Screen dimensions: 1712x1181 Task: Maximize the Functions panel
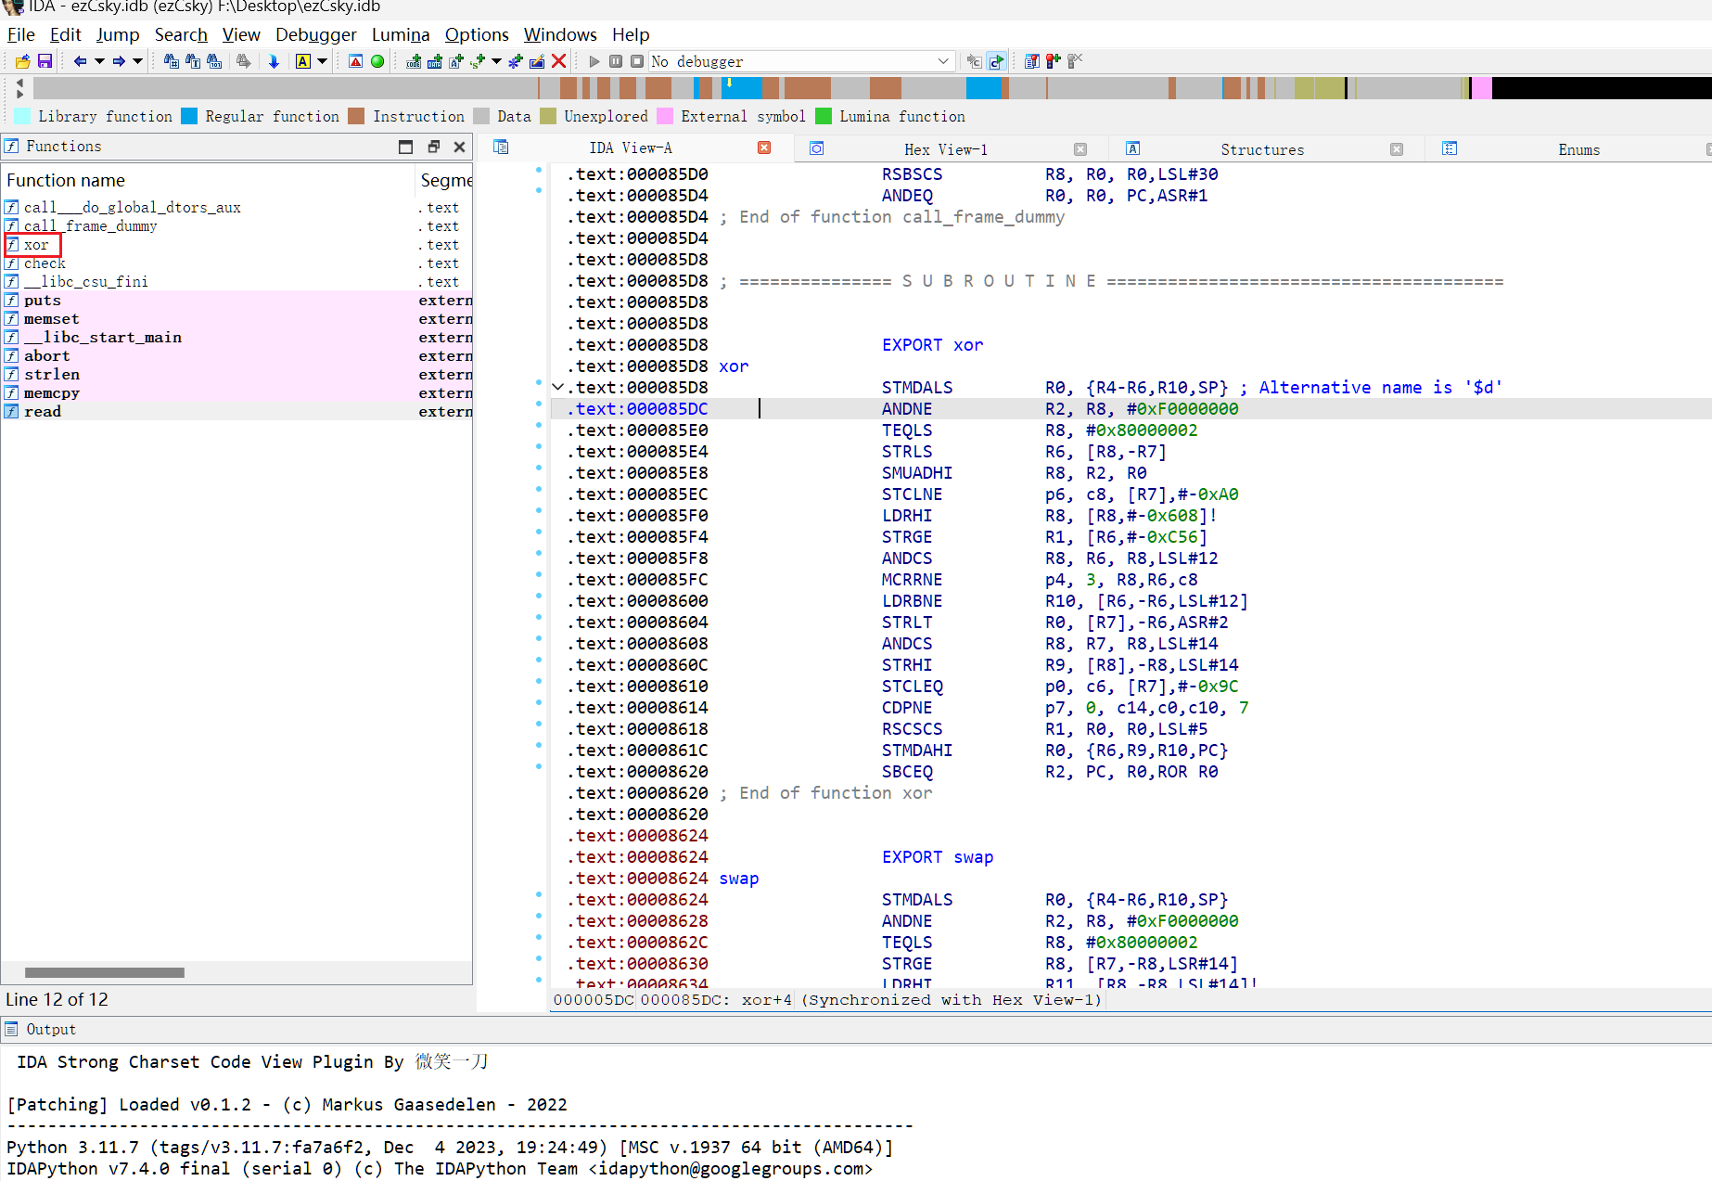pyautogui.click(x=405, y=147)
